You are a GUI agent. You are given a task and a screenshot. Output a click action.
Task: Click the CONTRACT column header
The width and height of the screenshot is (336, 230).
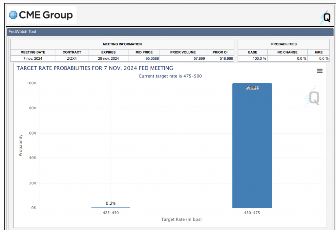point(72,52)
